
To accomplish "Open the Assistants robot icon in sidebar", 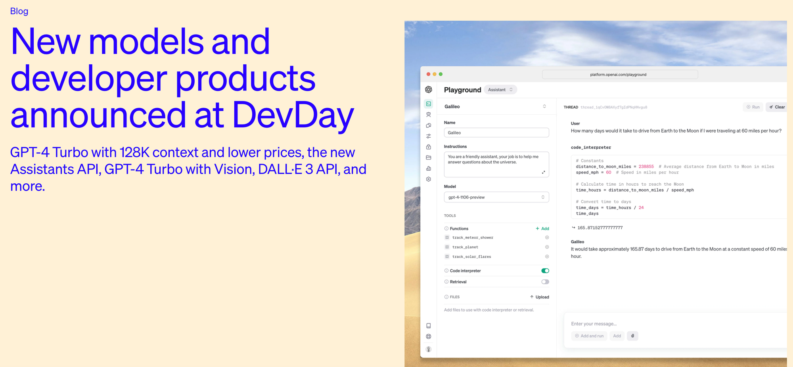I will [x=429, y=115].
